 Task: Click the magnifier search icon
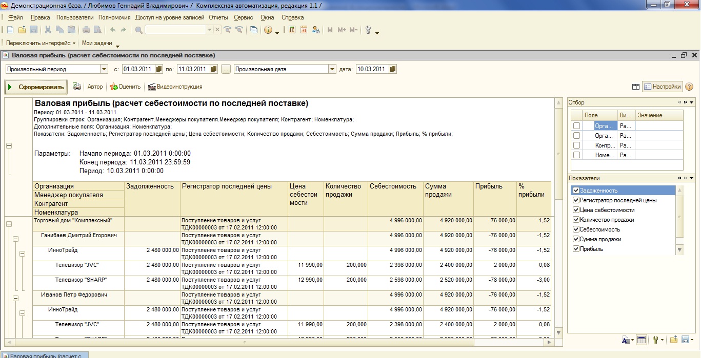pos(138,30)
